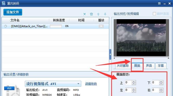Increase the 上 crop value

134,82
